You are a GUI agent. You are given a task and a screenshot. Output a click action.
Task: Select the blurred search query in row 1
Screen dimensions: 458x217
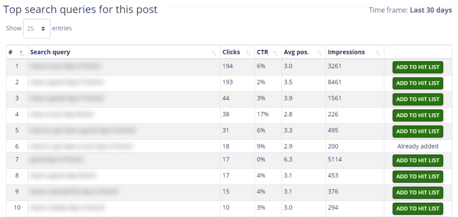tap(65, 66)
